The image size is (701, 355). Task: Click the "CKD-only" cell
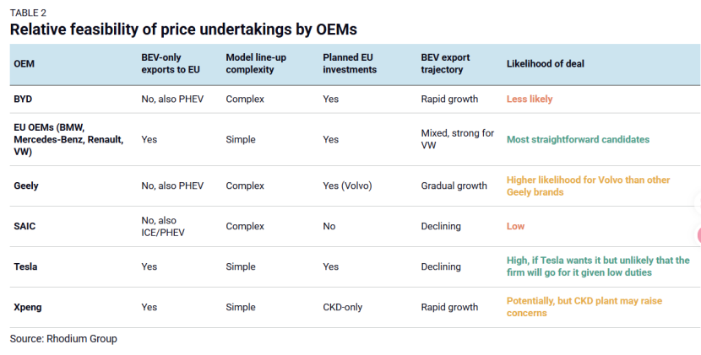[342, 307]
